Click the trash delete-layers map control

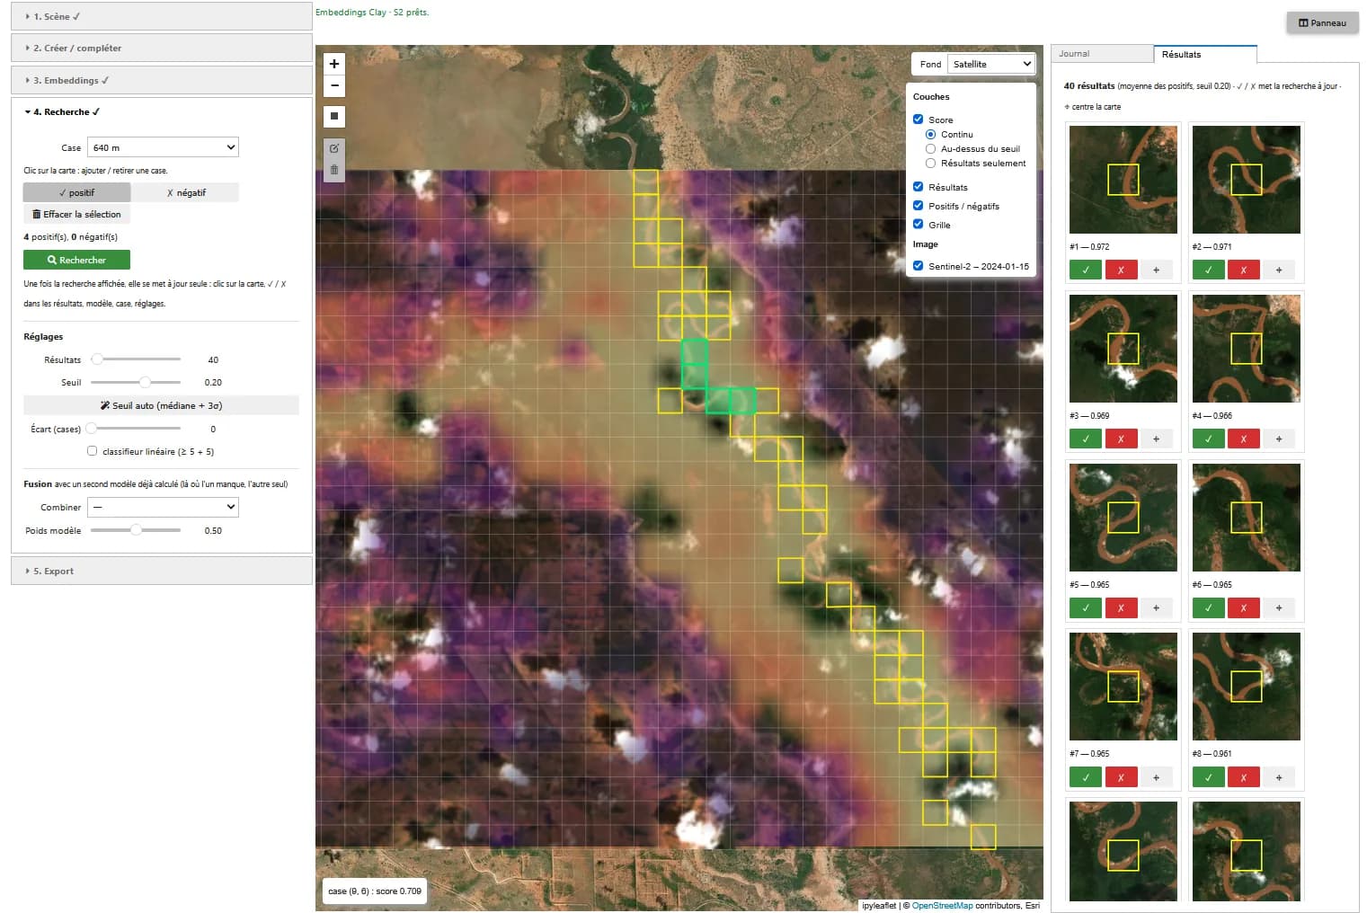pyautogui.click(x=334, y=170)
